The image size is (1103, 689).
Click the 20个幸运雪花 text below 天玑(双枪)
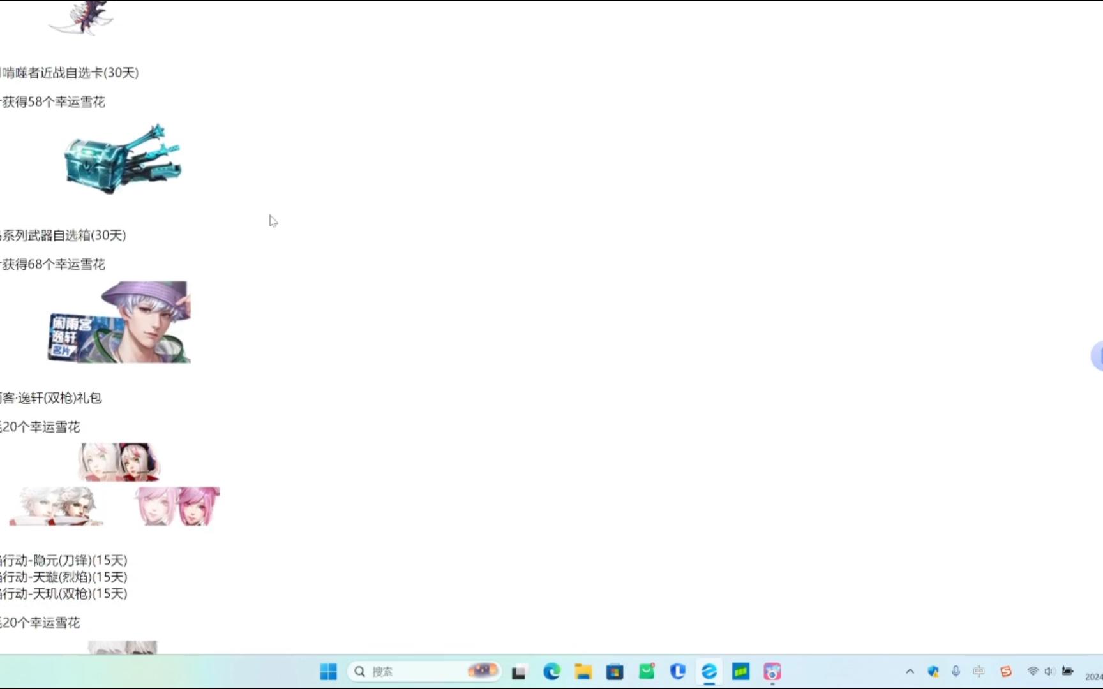point(41,623)
